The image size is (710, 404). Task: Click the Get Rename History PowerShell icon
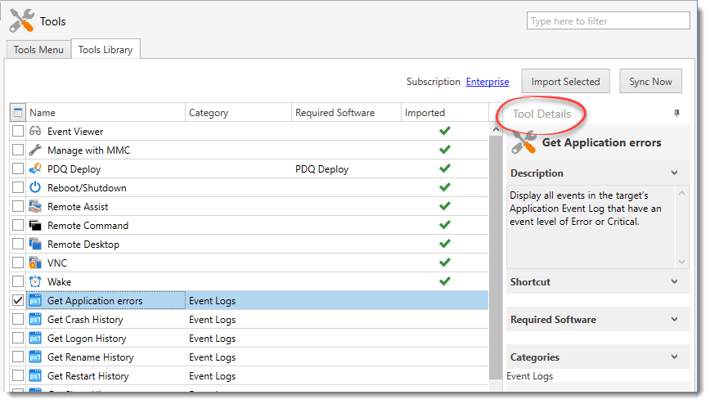point(35,357)
